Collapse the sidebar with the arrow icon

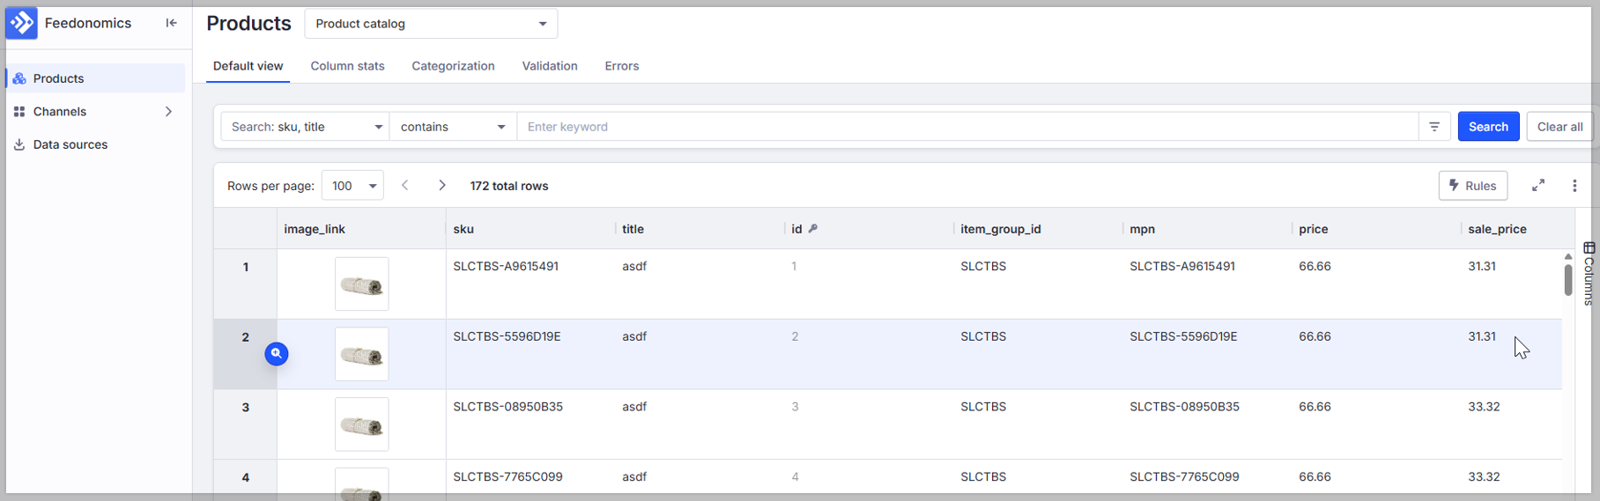pos(171,23)
